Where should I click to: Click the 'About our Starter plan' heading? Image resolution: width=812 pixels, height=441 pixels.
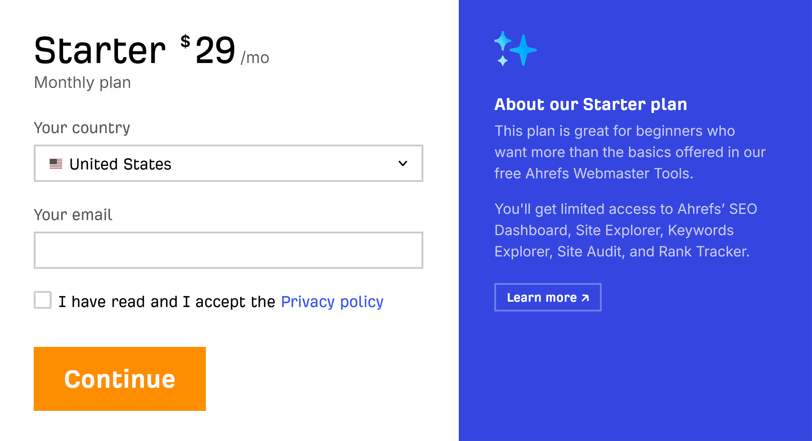coord(591,104)
